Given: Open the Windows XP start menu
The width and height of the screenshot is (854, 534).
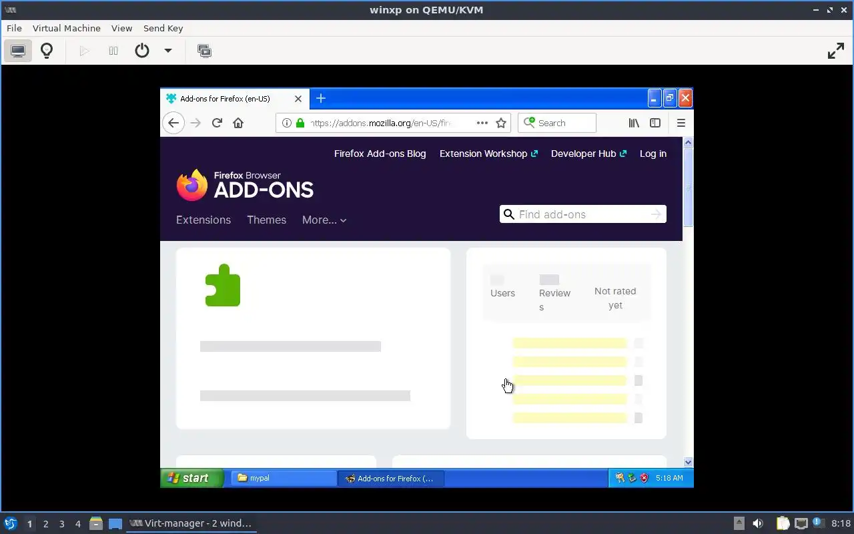Looking at the screenshot, I should tap(191, 478).
